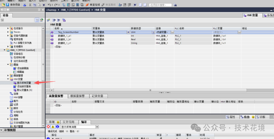274x139 pixels.
Task: Toggle the information message filter icon
Action: [57, 127]
